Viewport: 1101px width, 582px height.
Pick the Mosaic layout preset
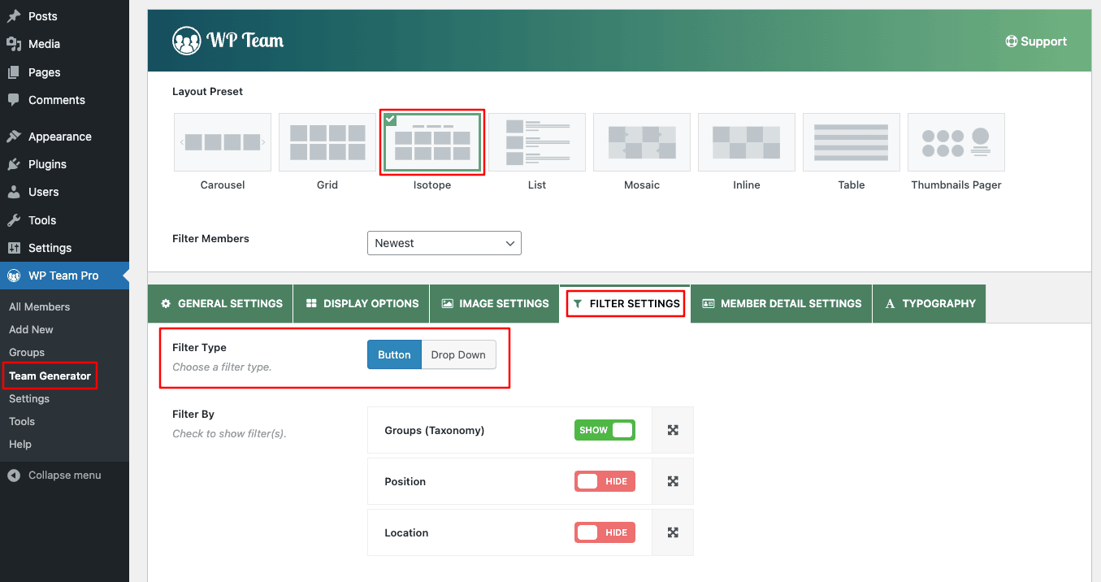pyautogui.click(x=641, y=141)
